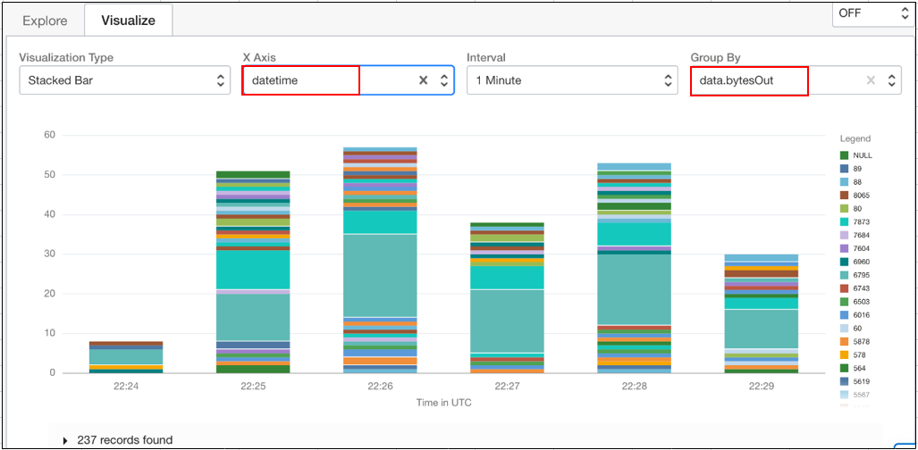This screenshot has width=918, height=450.
Task: Click the 7604 legend swatch
Action: [x=844, y=249]
